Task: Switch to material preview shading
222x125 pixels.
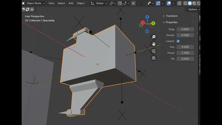Action: pyautogui.click(x=194, y=3)
